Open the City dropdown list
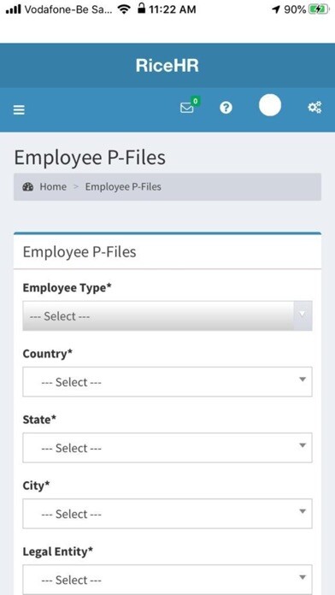 tap(167, 514)
